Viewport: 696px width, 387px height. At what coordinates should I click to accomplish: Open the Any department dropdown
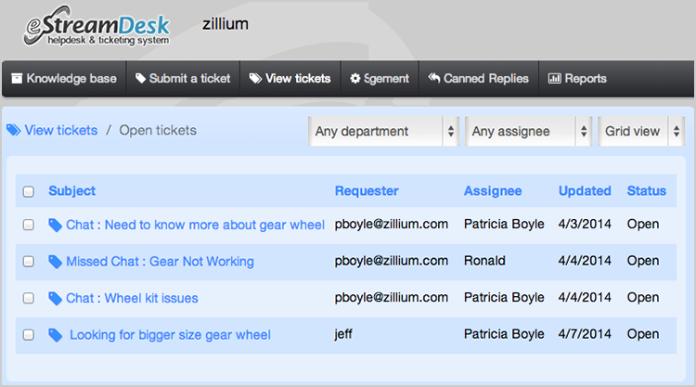[x=384, y=132]
